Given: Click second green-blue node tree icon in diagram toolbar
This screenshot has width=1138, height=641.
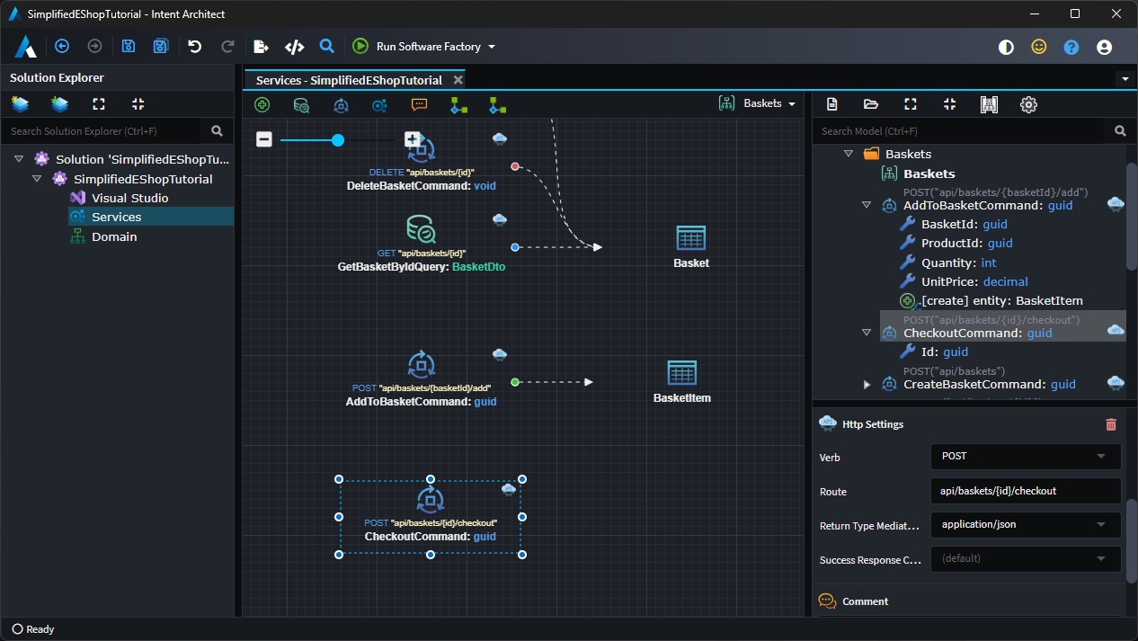Looking at the screenshot, I should (x=497, y=105).
